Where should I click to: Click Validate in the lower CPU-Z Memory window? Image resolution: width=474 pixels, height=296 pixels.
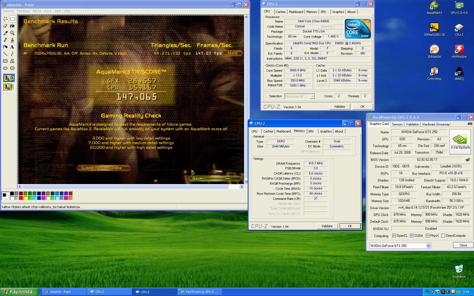tap(327, 226)
